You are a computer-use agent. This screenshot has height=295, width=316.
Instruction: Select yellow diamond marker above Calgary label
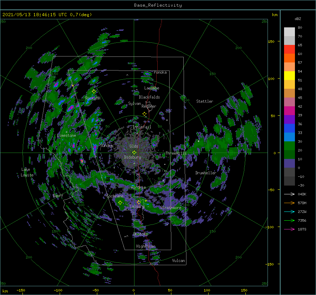coord(139,202)
